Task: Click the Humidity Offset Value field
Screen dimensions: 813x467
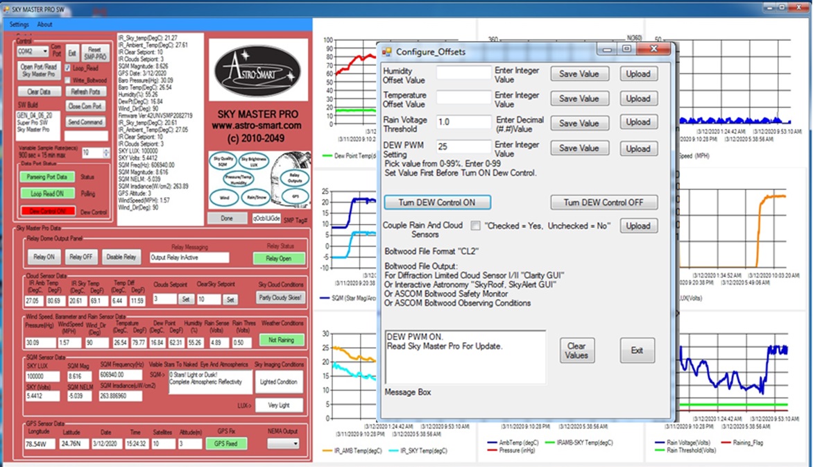Action: tap(463, 73)
